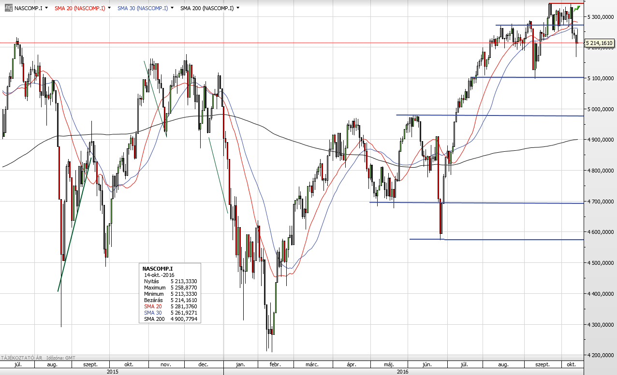Click the 4 200,0000 price axis label

600,355
